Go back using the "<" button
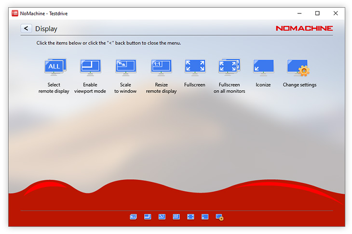Viewport: 352px width, 234px height. pos(26,29)
